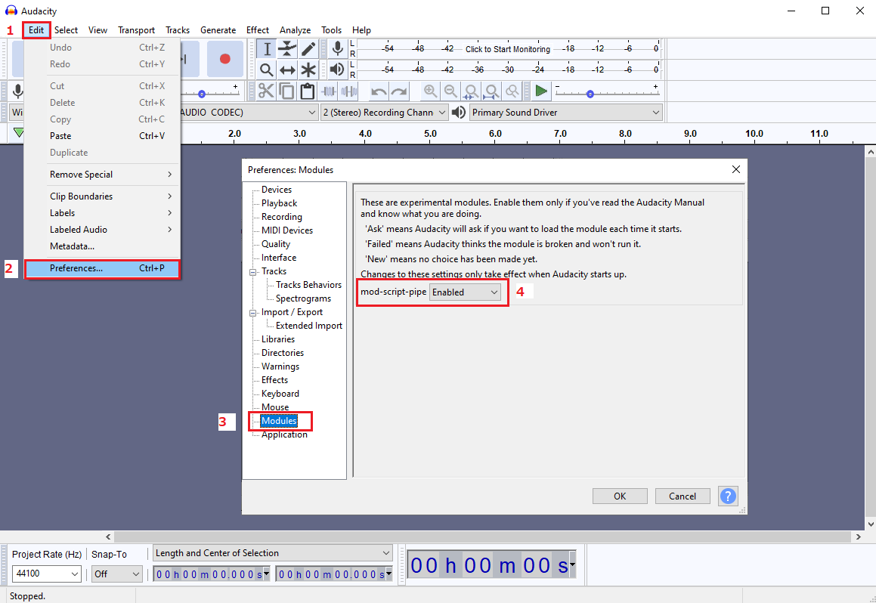
Task: Click the selection length time field dropdown
Action: (x=267, y=574)
